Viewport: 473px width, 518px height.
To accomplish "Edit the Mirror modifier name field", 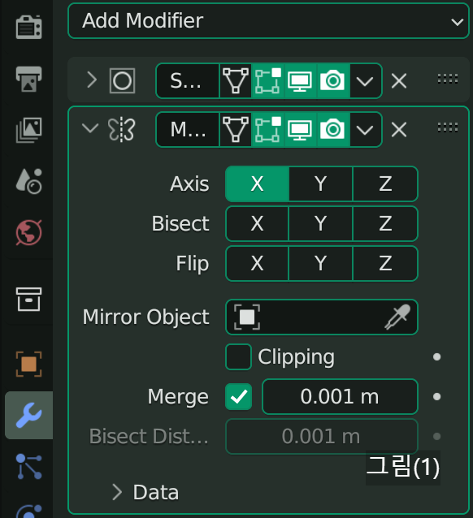I will coord(188,130).
